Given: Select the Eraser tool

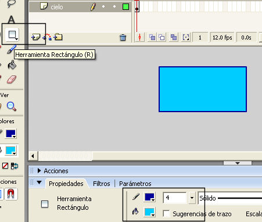Looking at the screenshot, I should coord(12,79).
